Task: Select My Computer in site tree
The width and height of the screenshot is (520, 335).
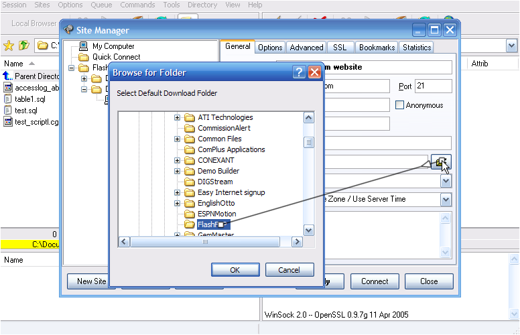Action: click(x=113, y=46)
